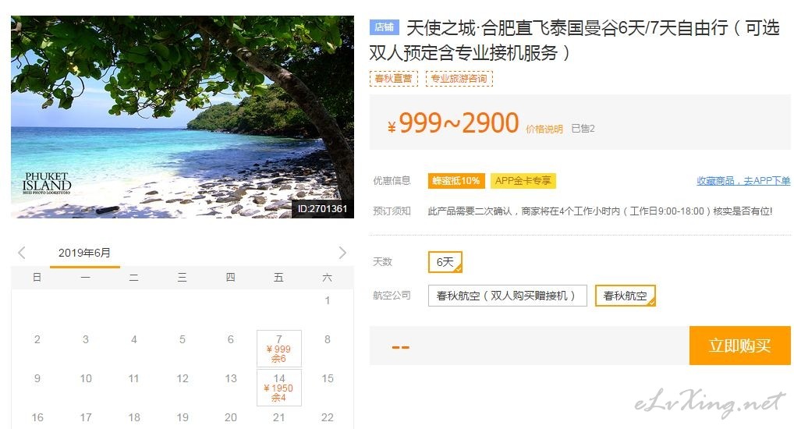Click the 立即购买 buy now button

(x=740, y=346)
